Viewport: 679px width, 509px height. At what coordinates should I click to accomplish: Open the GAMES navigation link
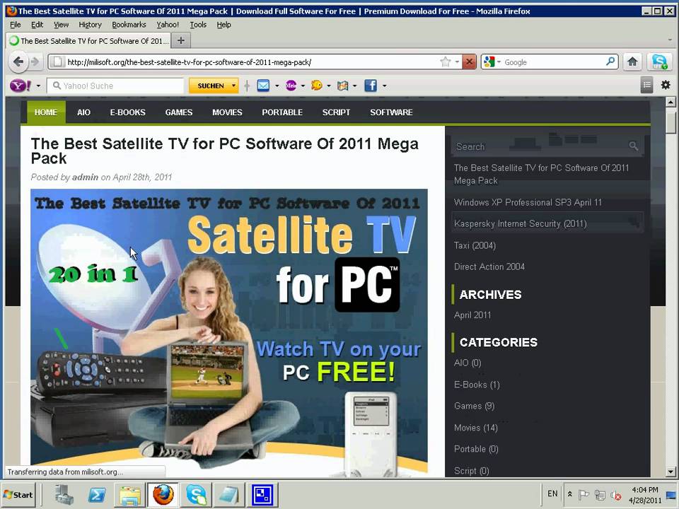tap(179, 112)
